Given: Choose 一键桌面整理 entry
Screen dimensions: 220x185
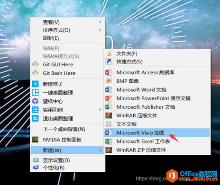Looking at the screenshot, I should click(68, 93).
